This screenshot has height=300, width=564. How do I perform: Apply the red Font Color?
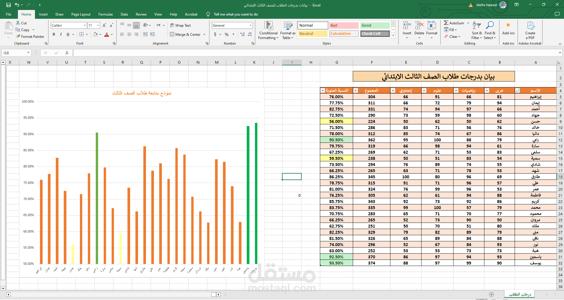(107, 34)
